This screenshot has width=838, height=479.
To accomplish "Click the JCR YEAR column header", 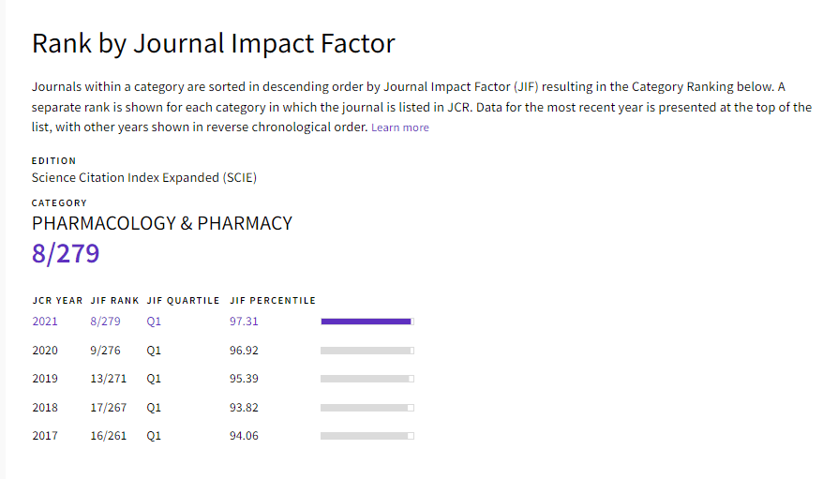I will pos(57,301).
